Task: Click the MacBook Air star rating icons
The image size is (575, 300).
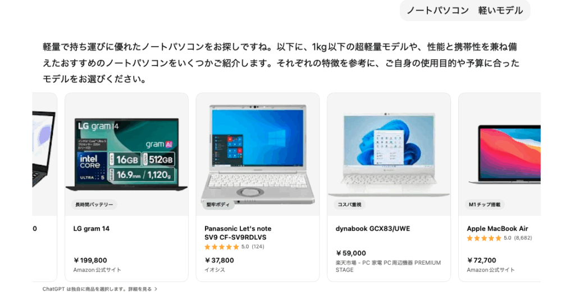Action: pos(483,238)
